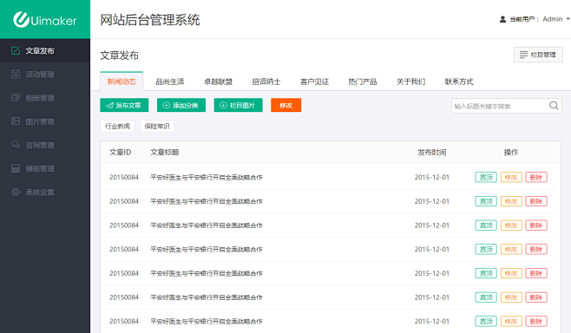Select the 行业新闻 category filter
Image resolution: width=571 pixels, height=333 pixels.
pos(117,127)
